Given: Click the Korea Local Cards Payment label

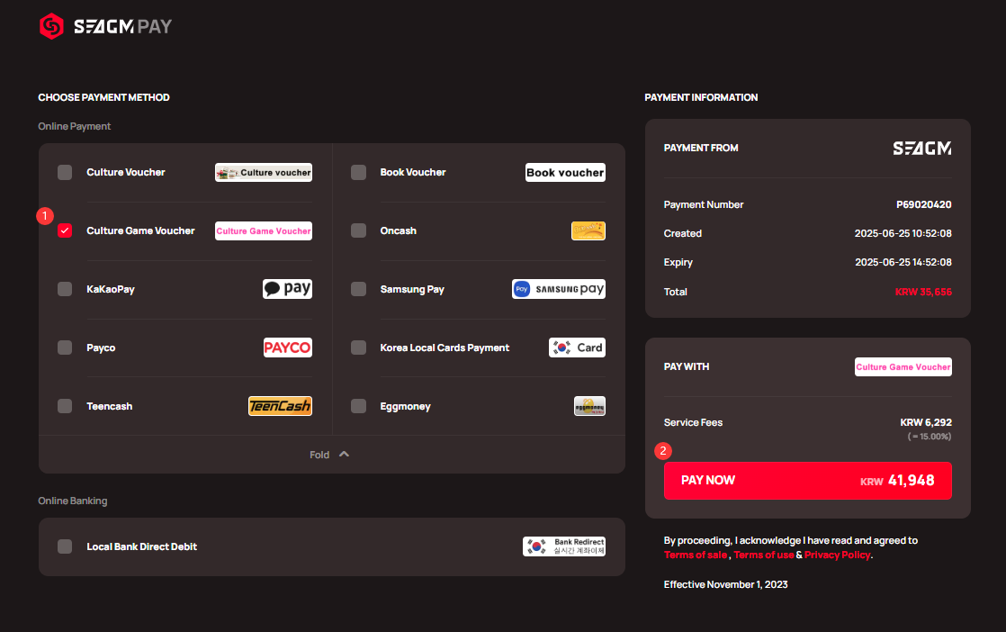Looking at the screenshot, I should pyautogui.click(x=445, y=348).
